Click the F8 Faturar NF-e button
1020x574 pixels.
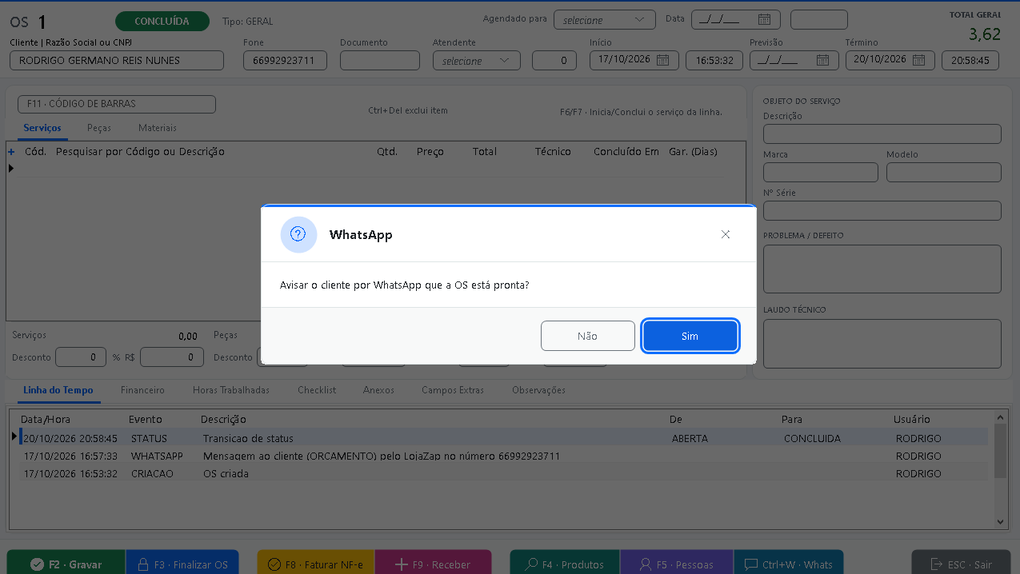(x=316, y=564)
